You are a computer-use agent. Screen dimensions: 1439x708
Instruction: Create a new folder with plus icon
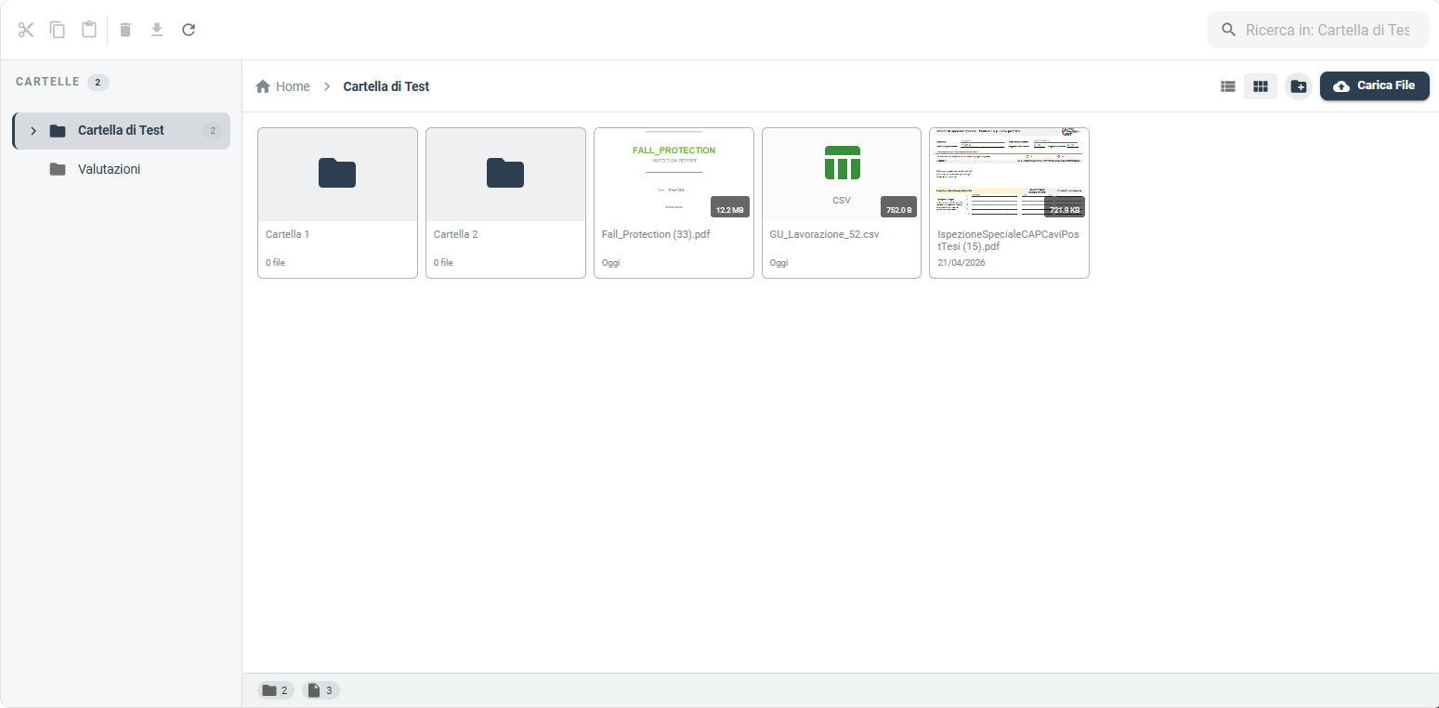[x=1299, y=86]
